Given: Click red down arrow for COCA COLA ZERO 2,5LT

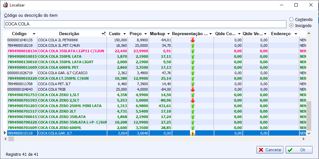Looking at the screenshot, I should pos(193,100).
